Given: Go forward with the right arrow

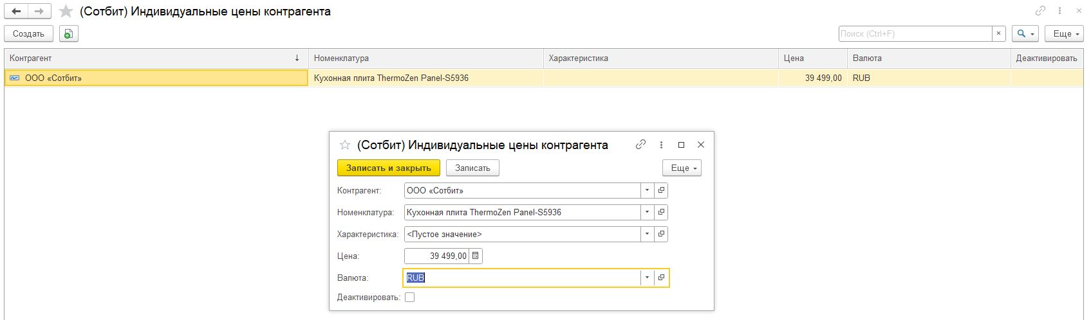Looking at the screenshot, I should pyautogui.click(x=39, y=12).
